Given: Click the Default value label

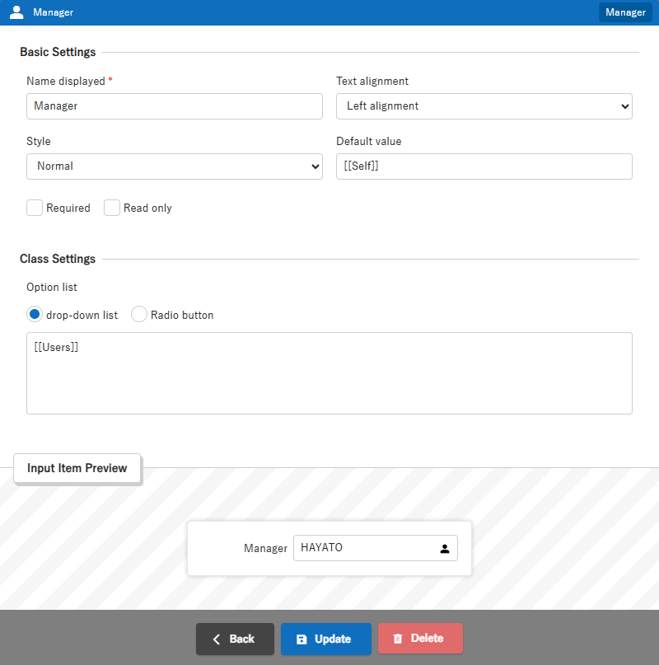Looking at the screenshot, I should [368, 141].
